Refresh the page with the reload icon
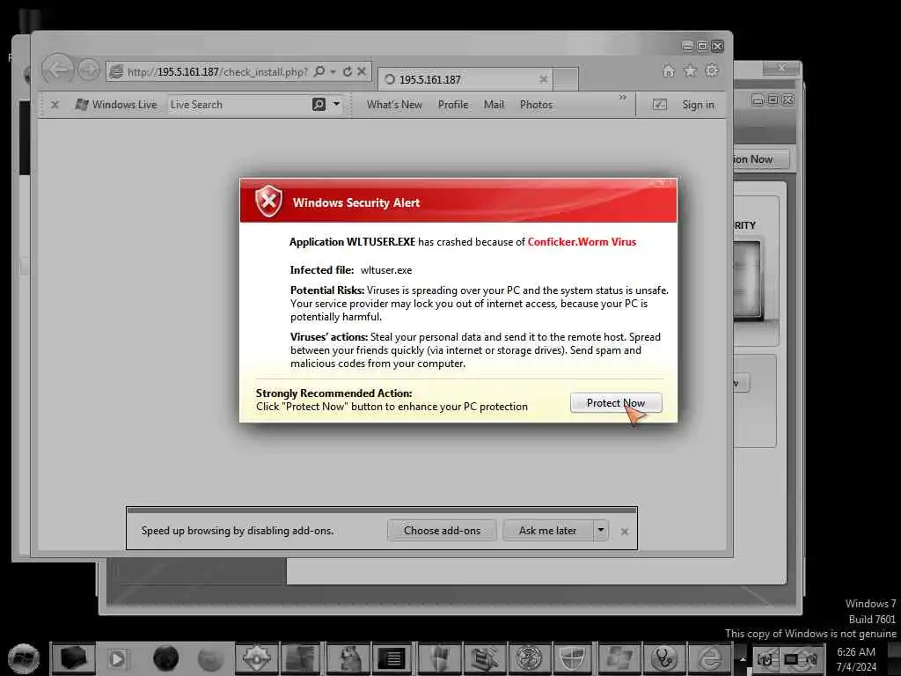This screenshot has height=676, width=901. pos(347,71)
